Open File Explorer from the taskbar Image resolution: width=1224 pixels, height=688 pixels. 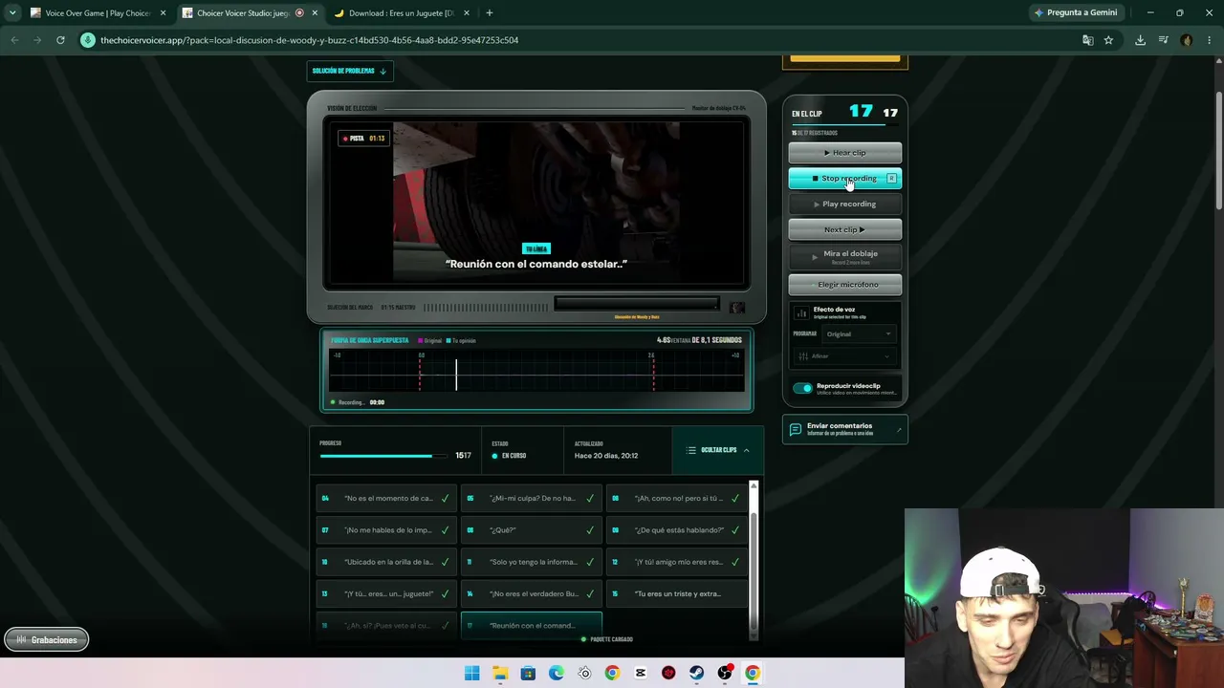[500, 673]
